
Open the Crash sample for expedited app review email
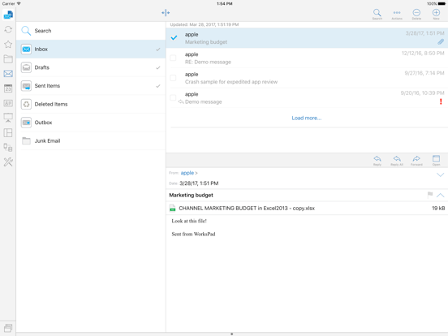click(307, 78)
